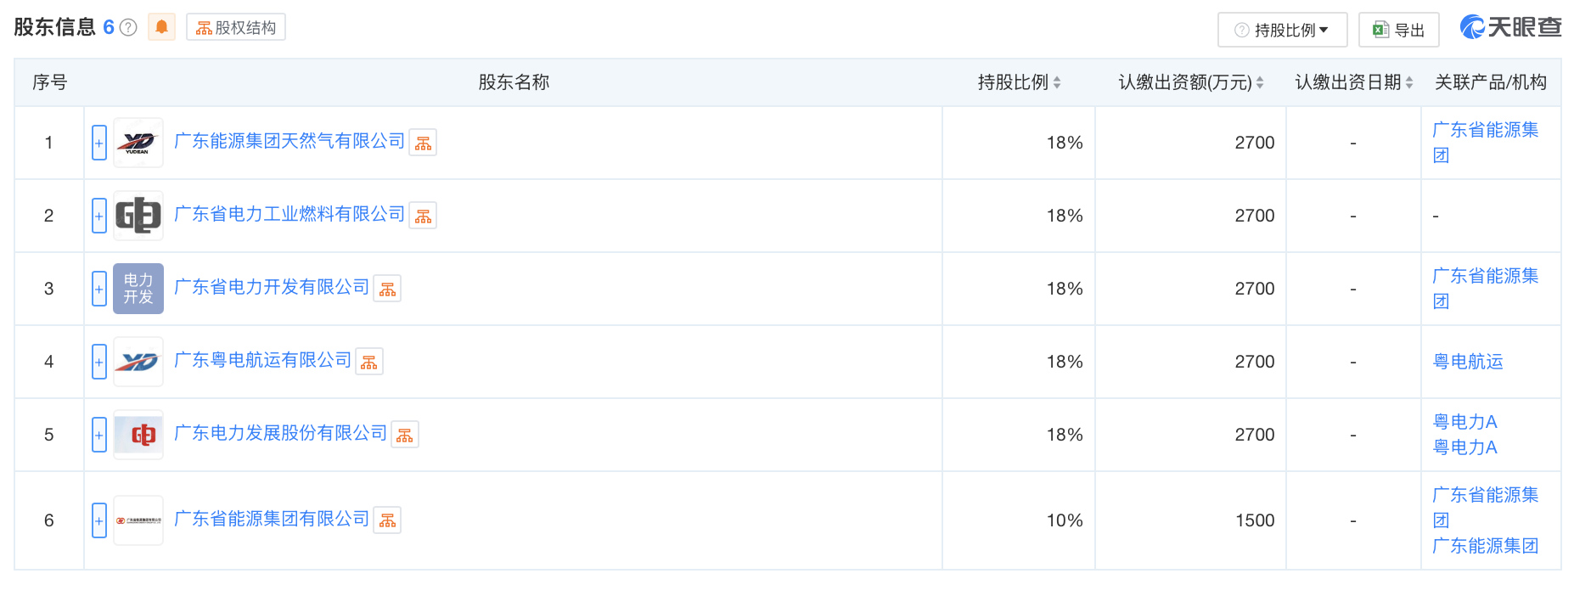Sort by 认缴出资额(万元) column header

(x=1190, y=82)
